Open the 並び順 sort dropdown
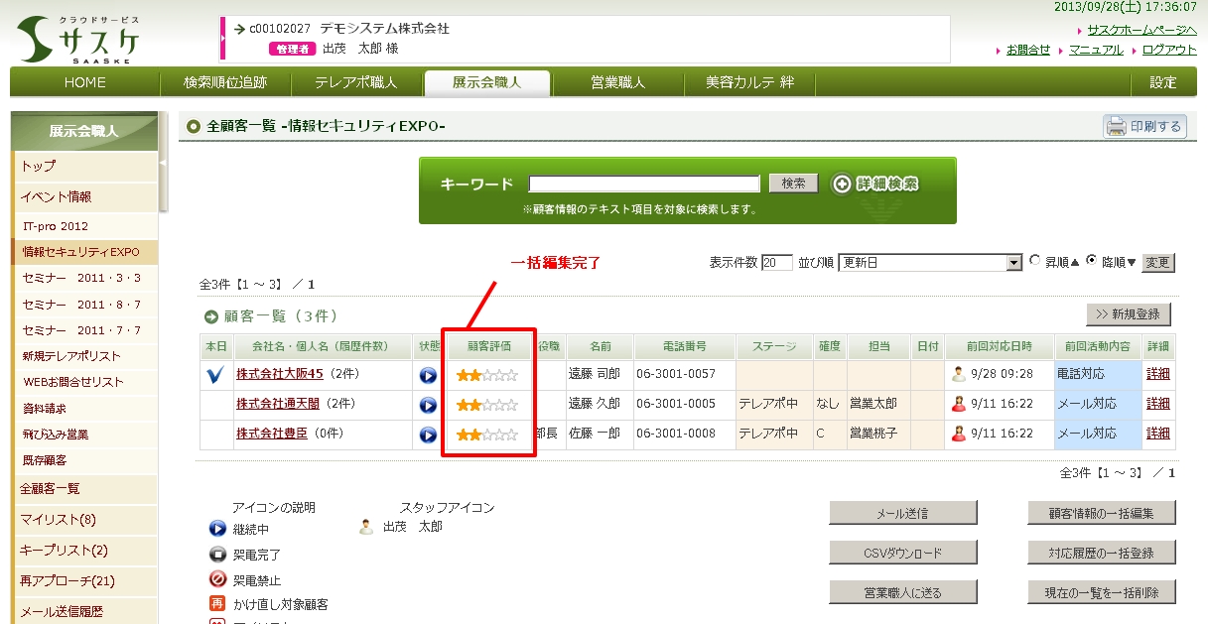 pyautogui.click(x=1013, y=263)
